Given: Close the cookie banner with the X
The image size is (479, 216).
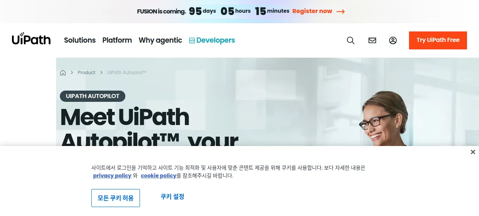Looking at the screenshot, I should pos(473,152).
